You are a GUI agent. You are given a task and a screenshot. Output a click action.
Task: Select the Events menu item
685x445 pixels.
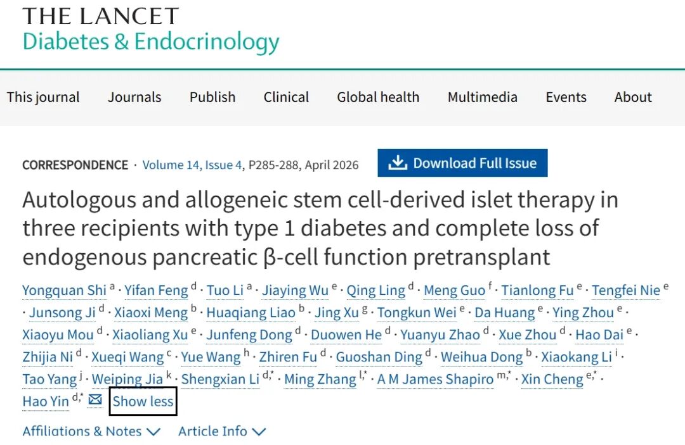pyautogui.click(x=566, y=97)
